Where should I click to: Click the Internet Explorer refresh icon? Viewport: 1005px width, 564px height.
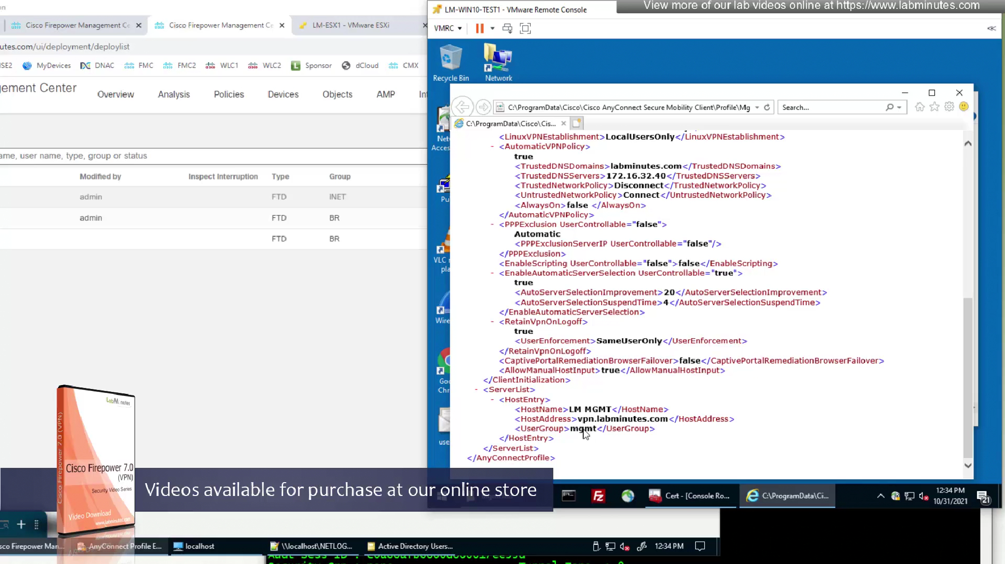tap(767, 107)
